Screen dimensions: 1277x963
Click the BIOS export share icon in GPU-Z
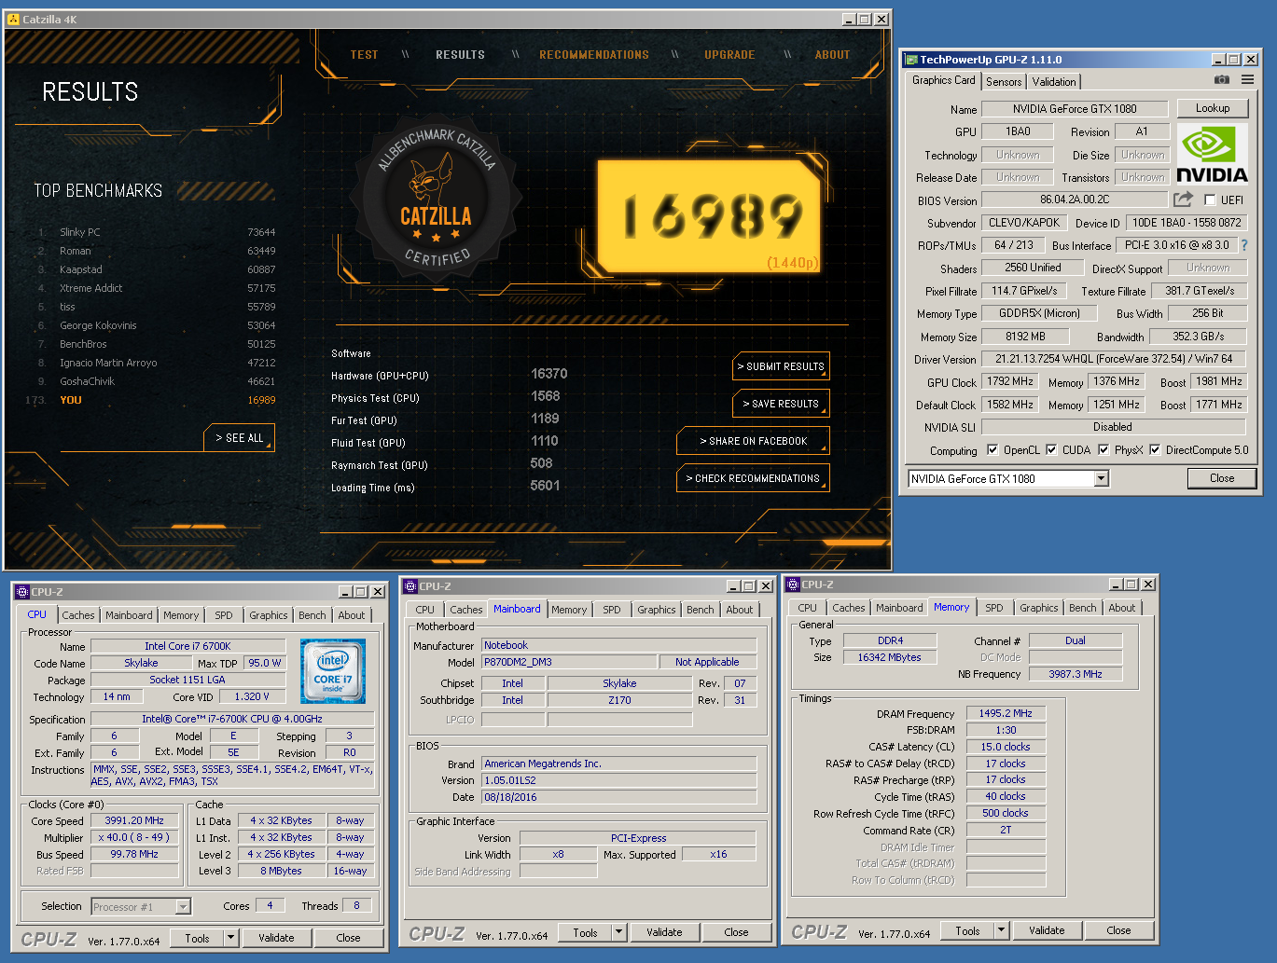coord(1183,199)
